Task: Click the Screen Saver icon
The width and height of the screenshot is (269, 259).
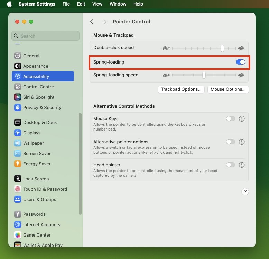Action: point(18,153)
